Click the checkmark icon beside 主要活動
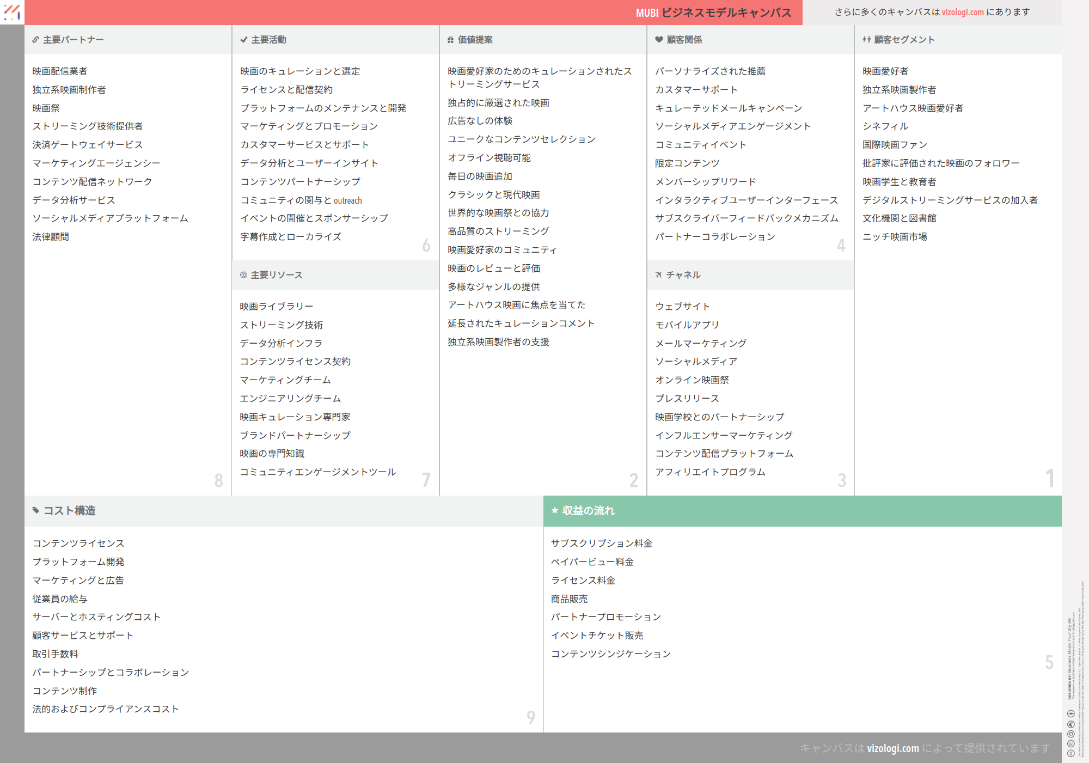1089x763 pixels. pos(243,40)
